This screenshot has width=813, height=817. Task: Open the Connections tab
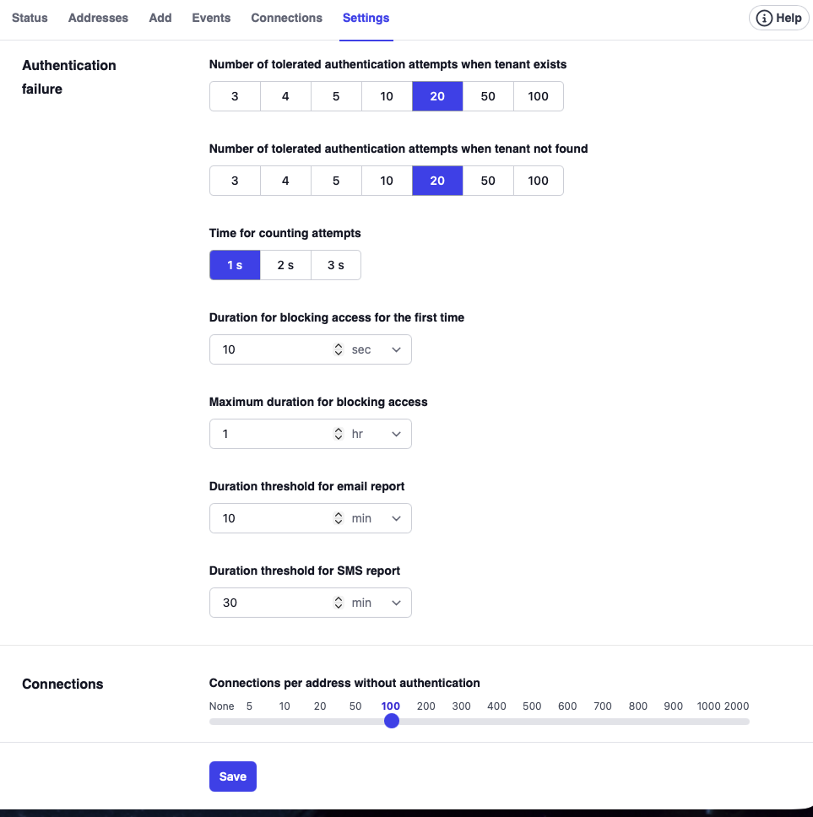coord(286,18)
